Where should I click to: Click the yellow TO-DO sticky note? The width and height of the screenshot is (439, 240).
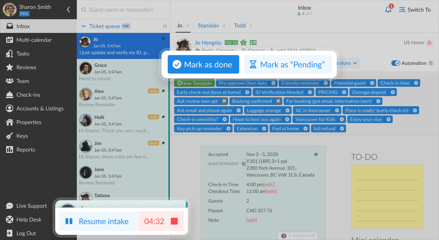pos(387,196)
